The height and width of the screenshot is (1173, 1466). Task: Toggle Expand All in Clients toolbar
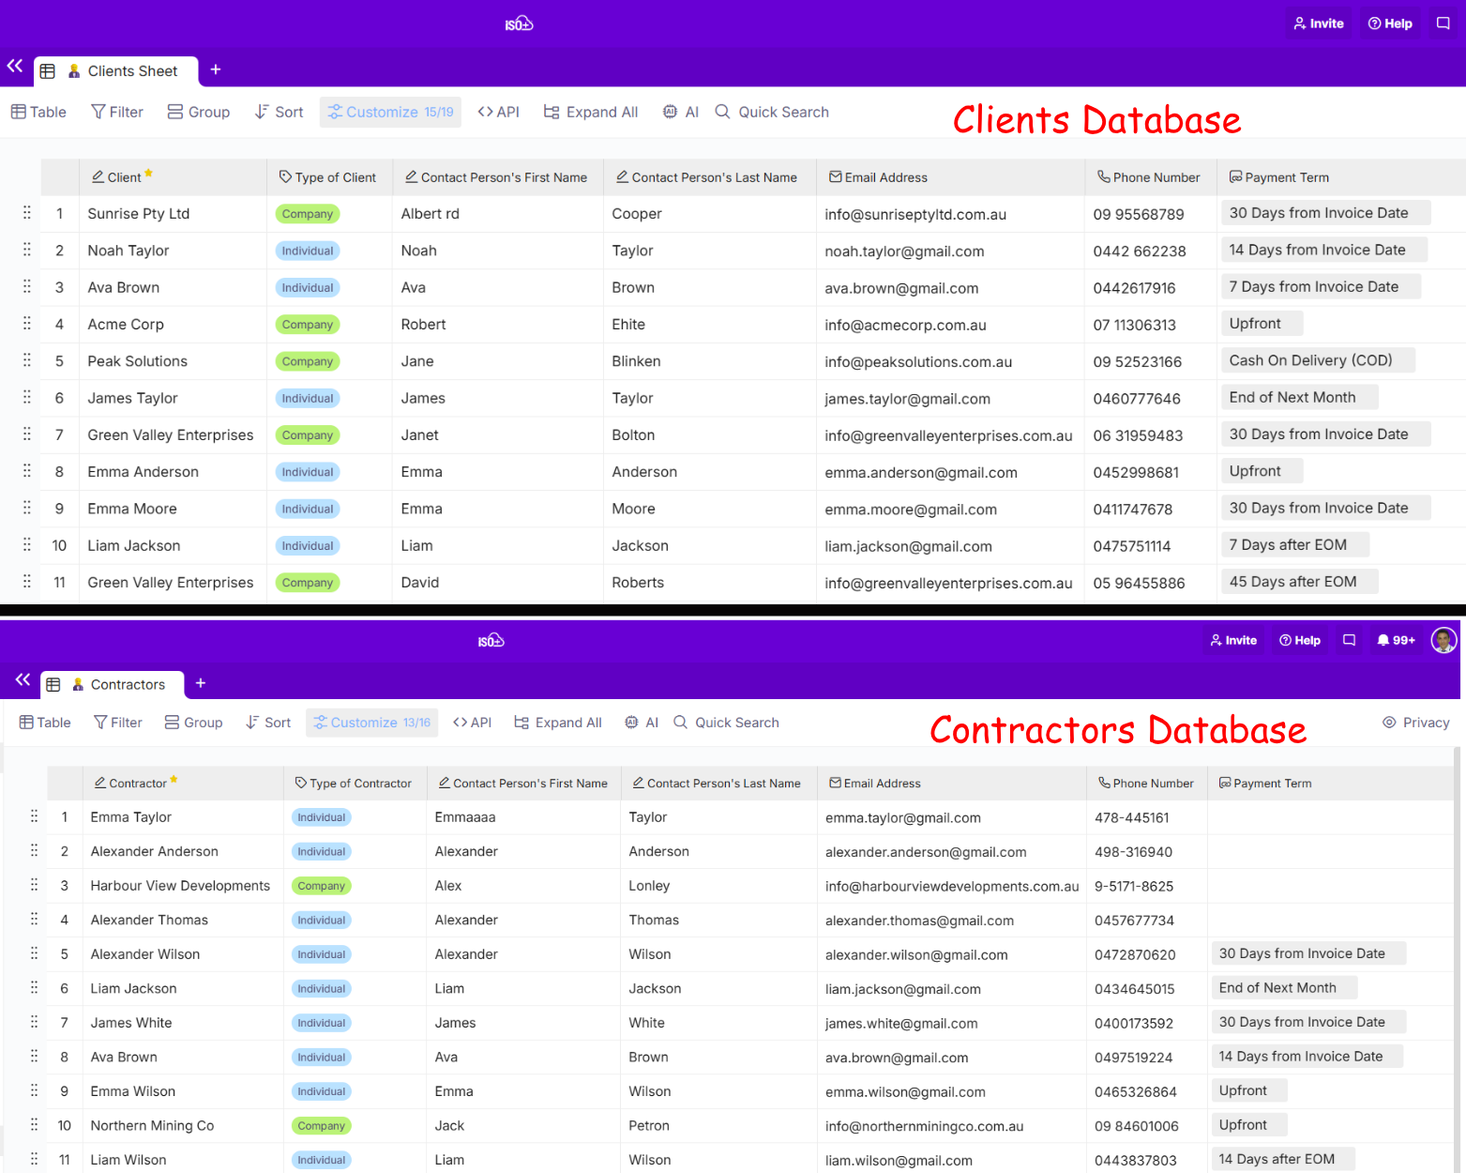[x=591, y=112]
